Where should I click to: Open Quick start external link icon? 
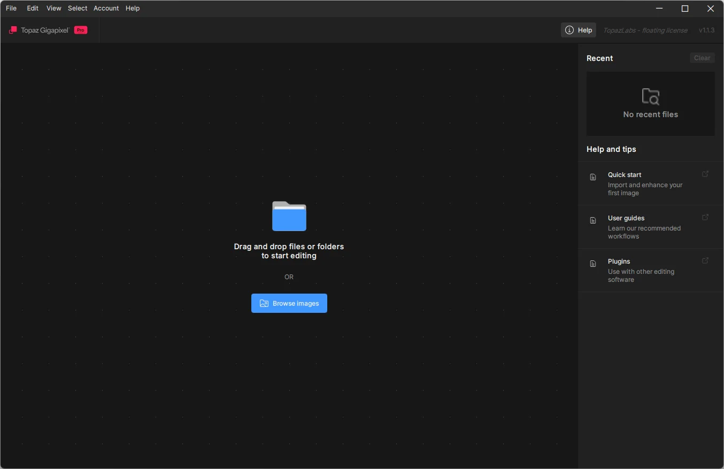pos(705,174)
